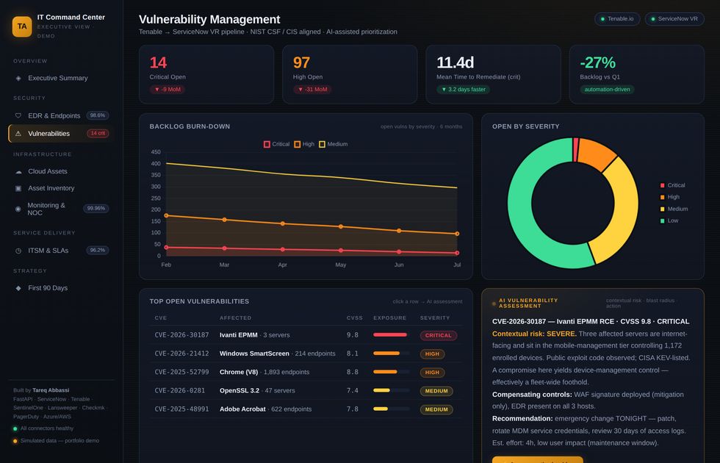Select the CVE-2025-48991 table cell
Screen dimensions: 720x463
click(182, 409)
